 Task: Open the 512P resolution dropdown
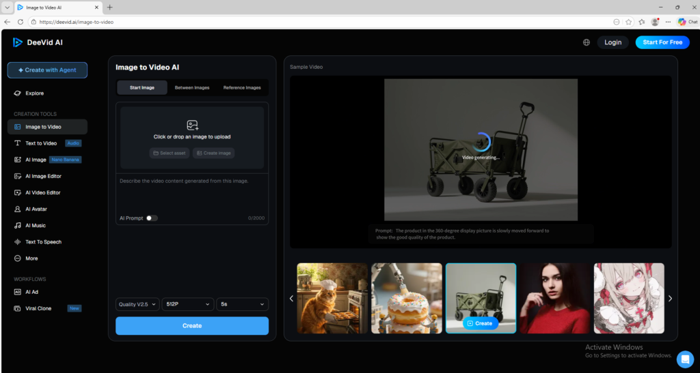coord(187,305)
